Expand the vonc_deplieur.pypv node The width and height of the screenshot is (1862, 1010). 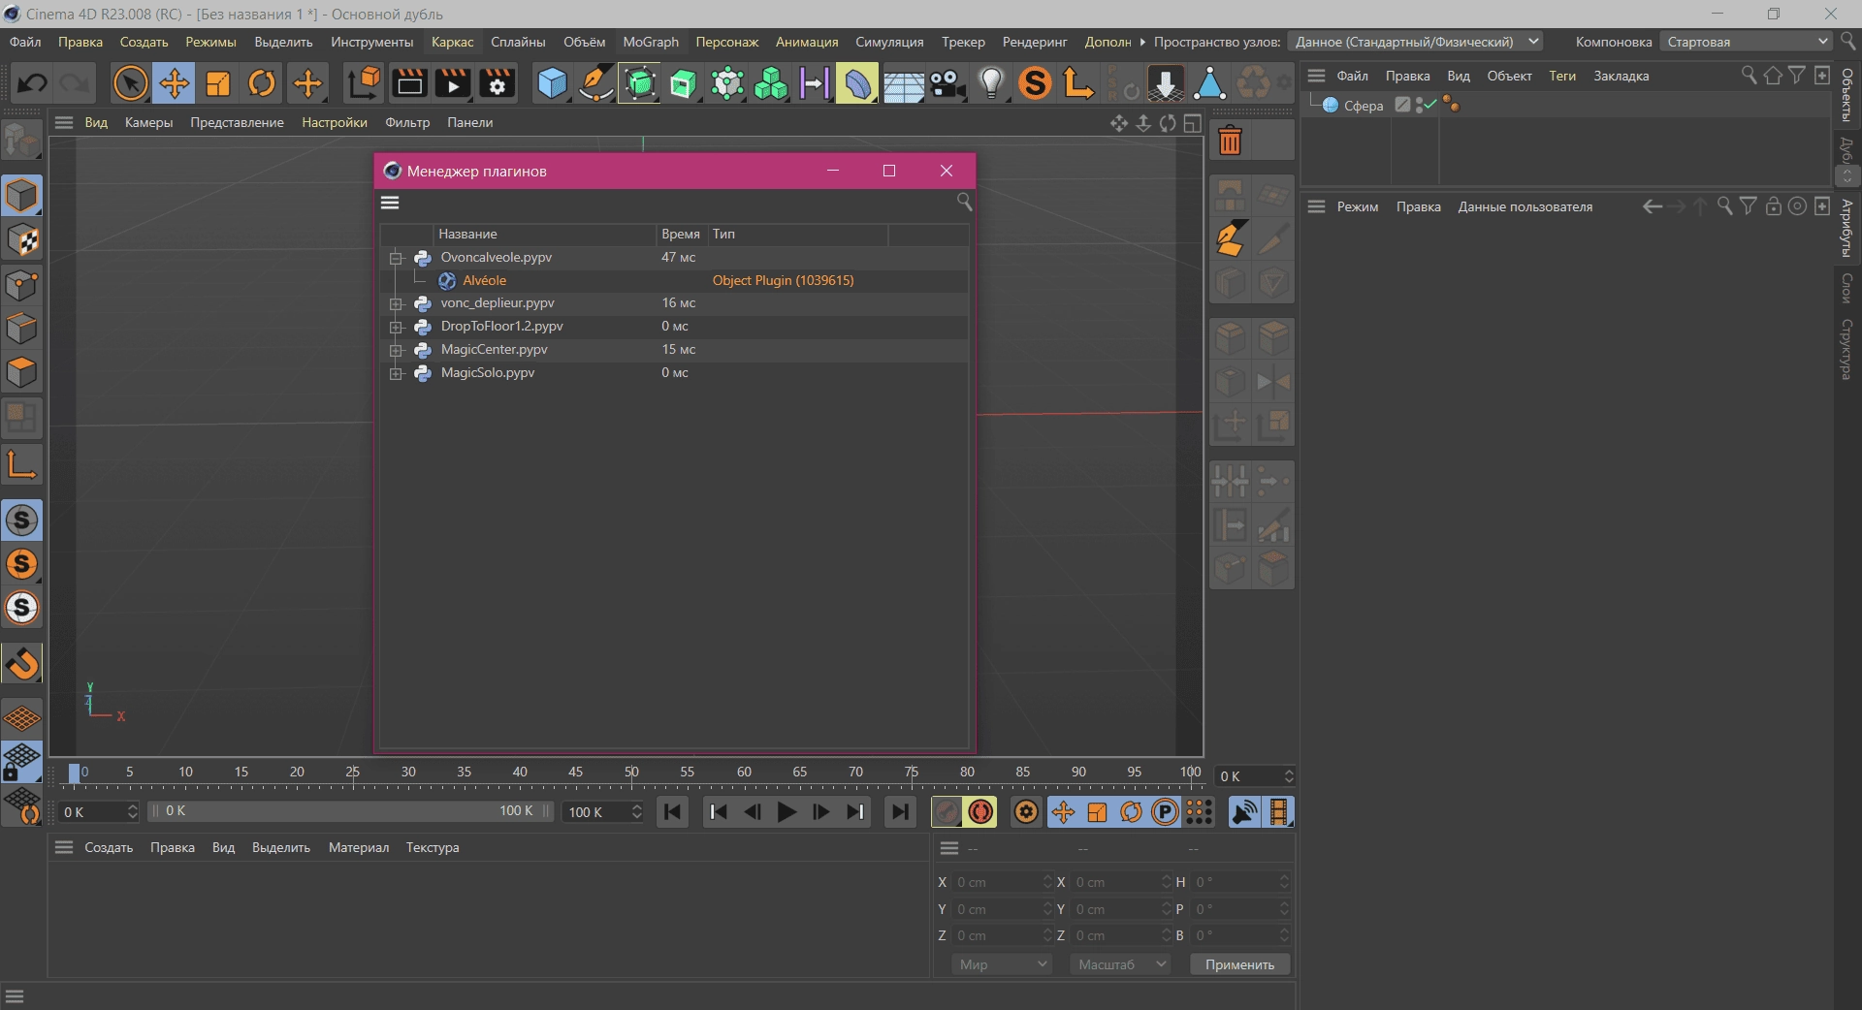coord(396,304)
